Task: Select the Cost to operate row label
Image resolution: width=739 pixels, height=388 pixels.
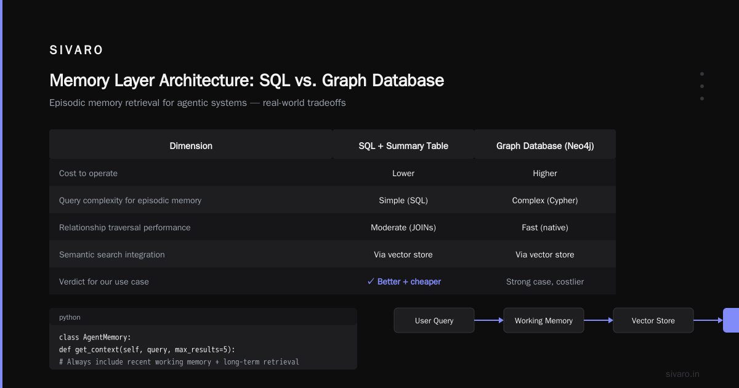Action: click(x=88, y=173)
